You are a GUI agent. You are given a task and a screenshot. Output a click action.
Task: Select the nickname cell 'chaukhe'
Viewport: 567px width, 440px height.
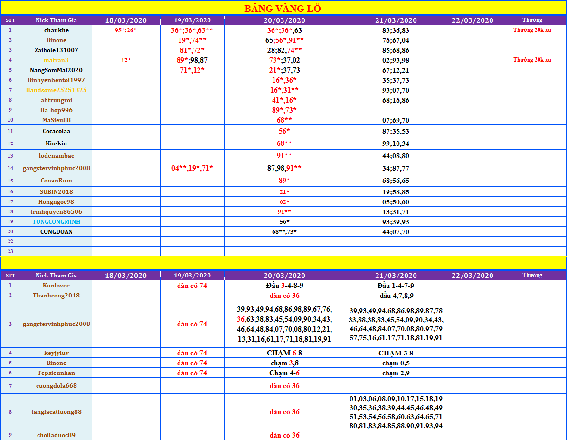57,30
